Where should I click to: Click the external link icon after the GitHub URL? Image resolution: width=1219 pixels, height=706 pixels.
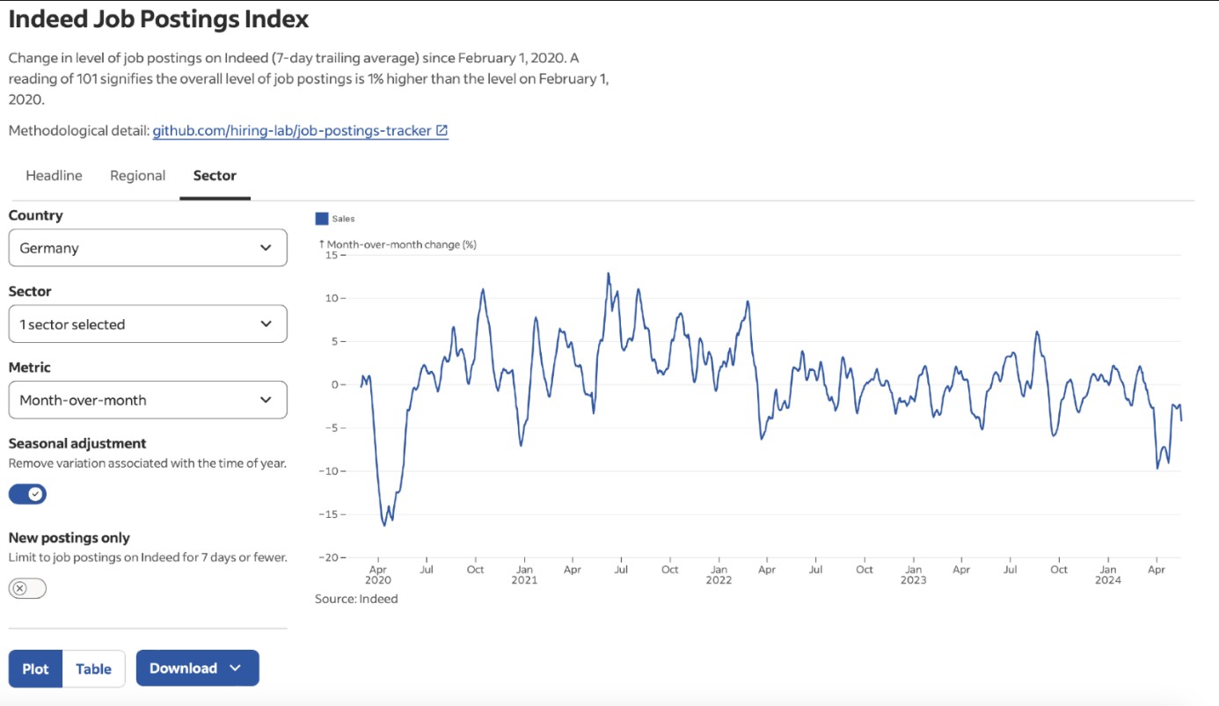pos(442,130)
